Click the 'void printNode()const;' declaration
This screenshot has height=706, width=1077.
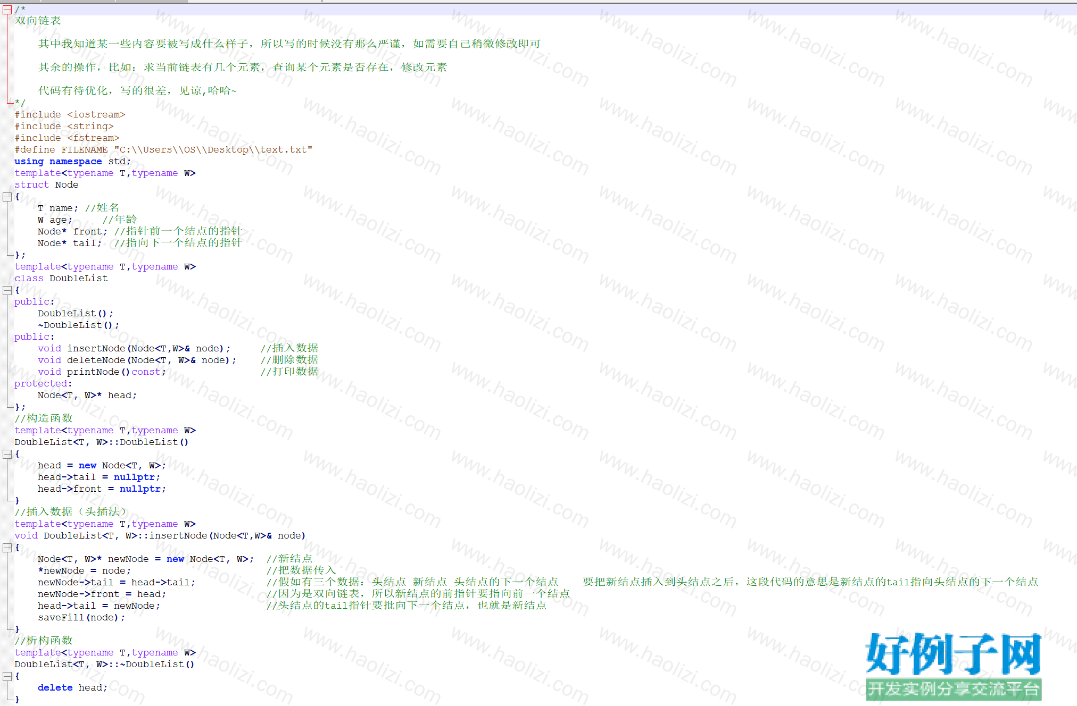pos(102,372)
